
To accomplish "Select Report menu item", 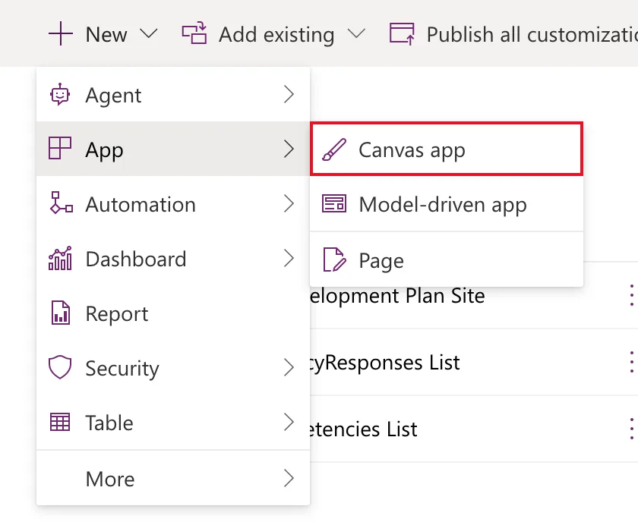I will pos(173,313).
